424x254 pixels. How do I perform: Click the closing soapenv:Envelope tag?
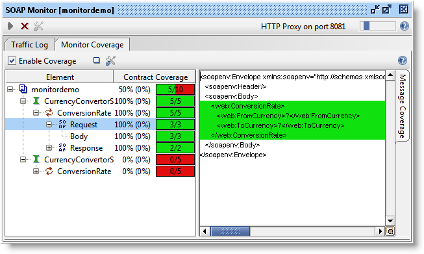(233, 155)
